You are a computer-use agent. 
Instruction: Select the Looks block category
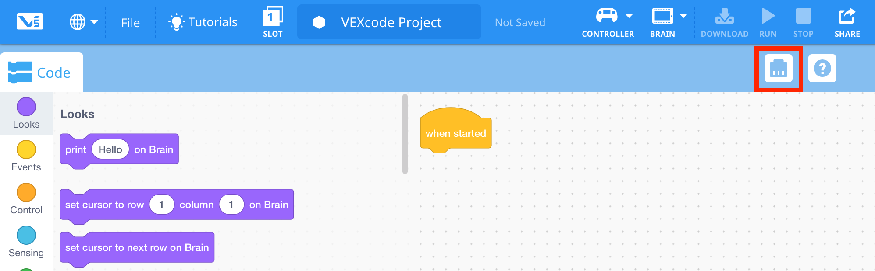26,106
